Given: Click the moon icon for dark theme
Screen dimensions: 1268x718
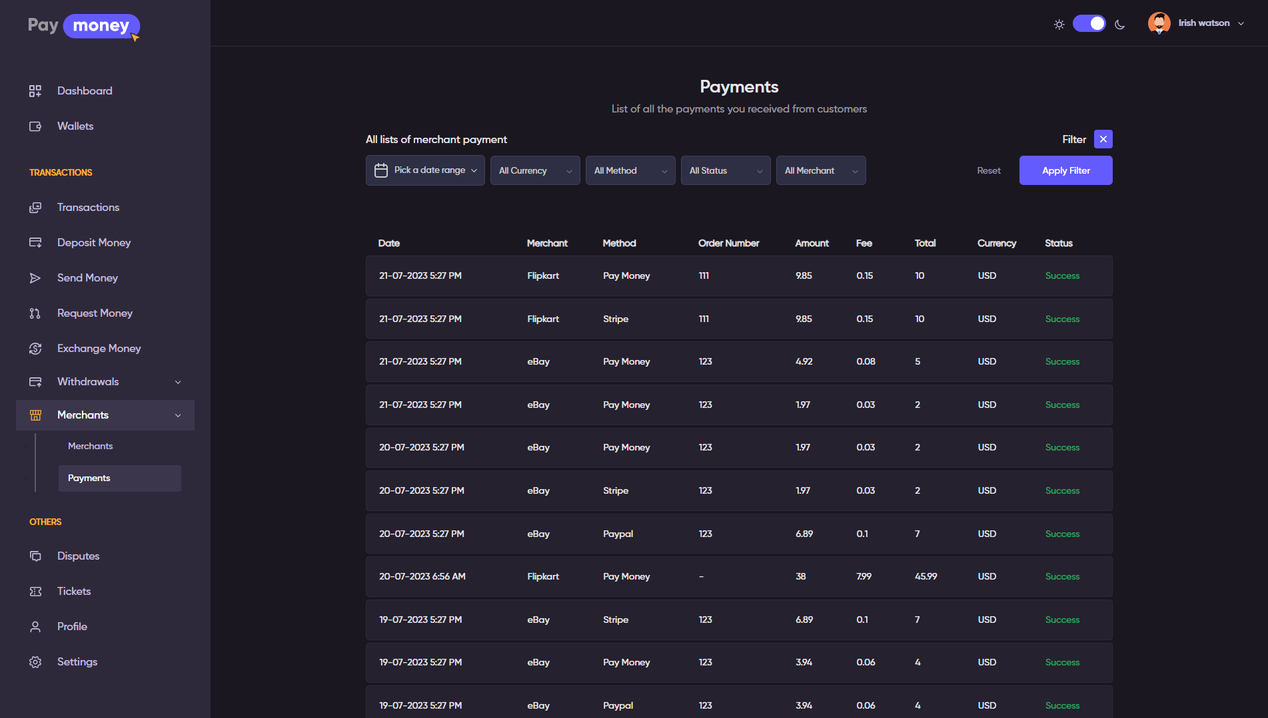Looking at the screenshot, I should (x=1119, y=24).
